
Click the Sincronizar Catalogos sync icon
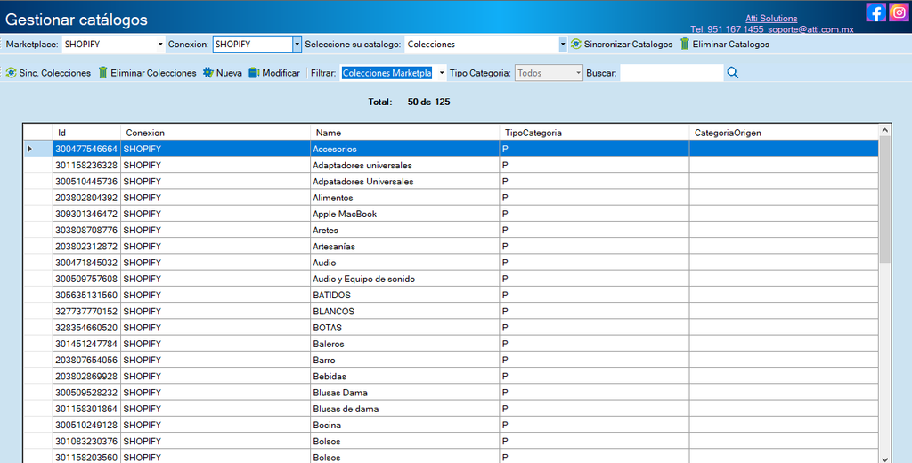click(x=576, y=45)
